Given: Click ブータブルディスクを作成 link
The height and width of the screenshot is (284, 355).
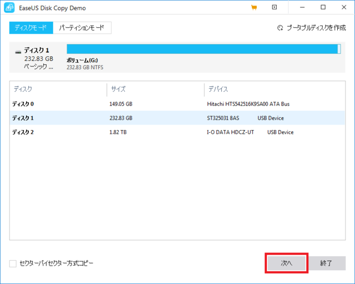Looking at the screenshot, I should (316, 28).
